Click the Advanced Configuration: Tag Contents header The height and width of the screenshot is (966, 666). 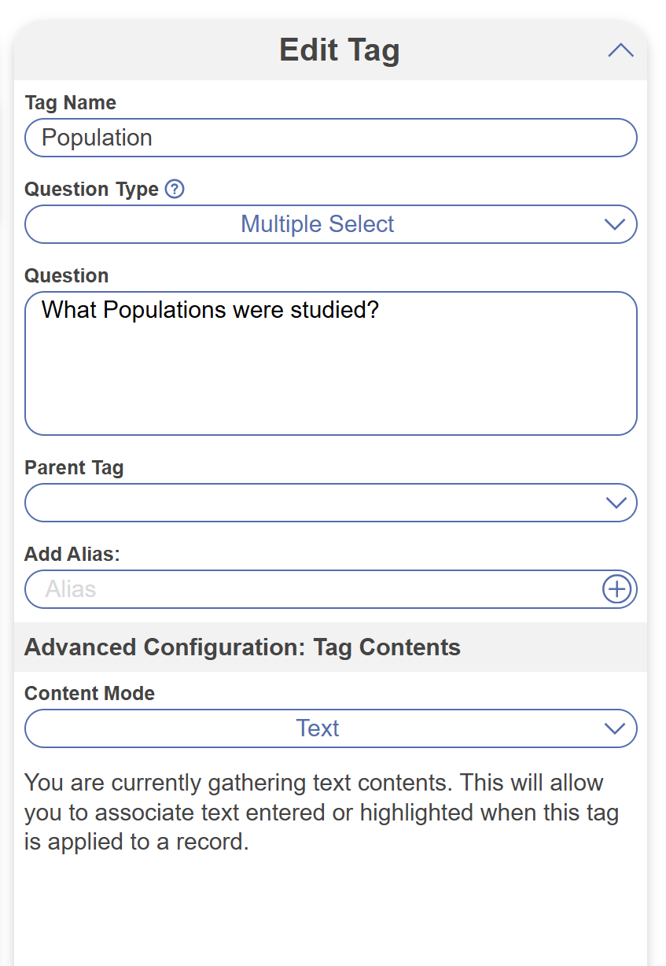point(242,647)
